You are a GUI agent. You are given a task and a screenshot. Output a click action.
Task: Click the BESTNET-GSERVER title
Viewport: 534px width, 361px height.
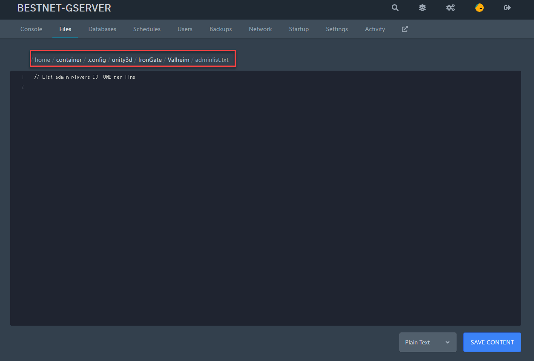[64, 8]
